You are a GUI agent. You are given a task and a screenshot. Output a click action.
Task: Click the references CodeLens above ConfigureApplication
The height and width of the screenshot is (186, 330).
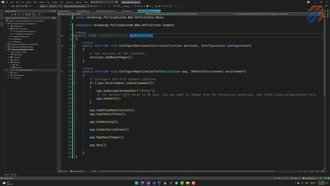point(88,69)
